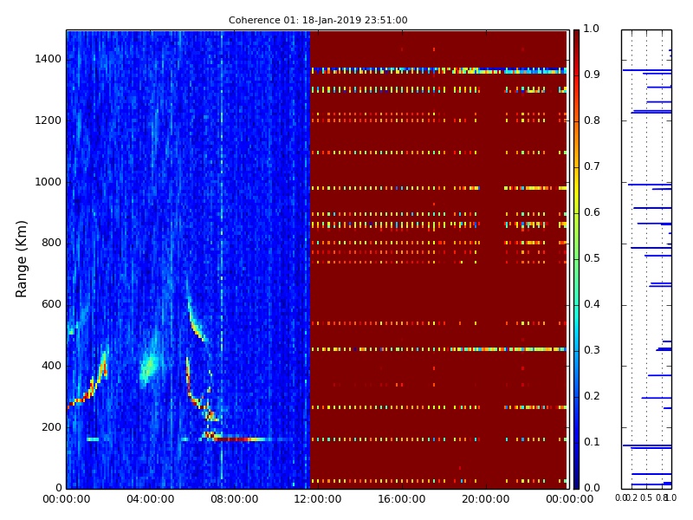
Task: Click the side profile plot's 0.5 tick label
Action: point(646,497)
